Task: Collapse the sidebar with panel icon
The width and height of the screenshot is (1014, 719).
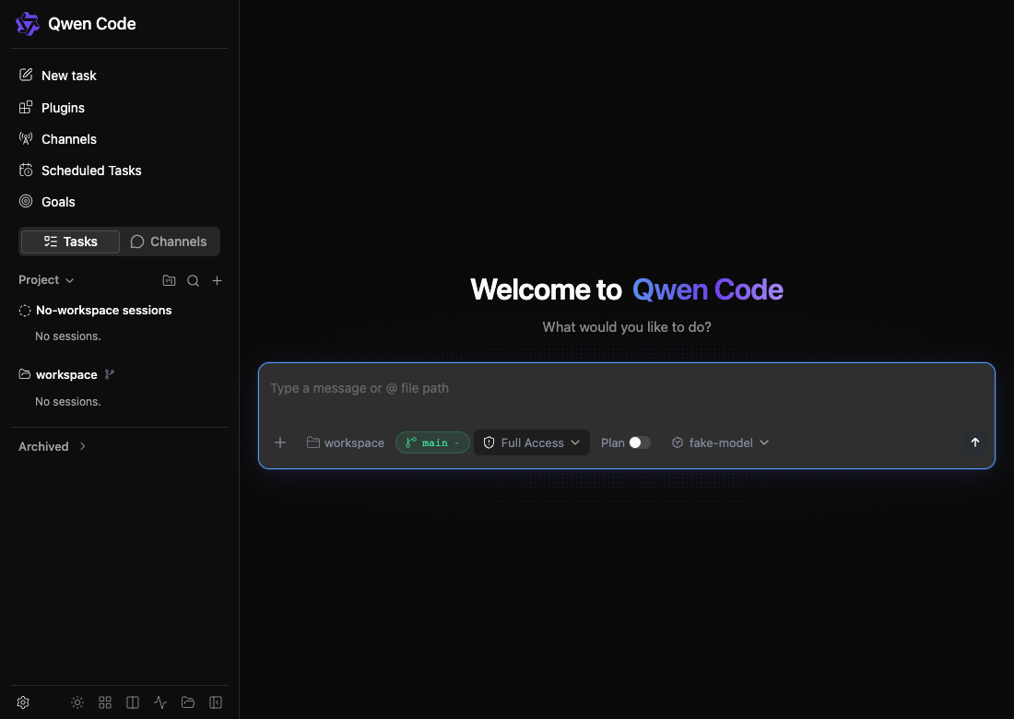Action: point(216,702)
